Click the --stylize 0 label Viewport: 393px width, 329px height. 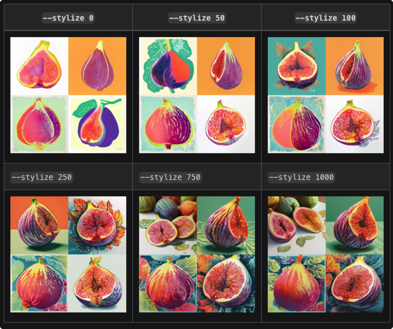[68, 18]
